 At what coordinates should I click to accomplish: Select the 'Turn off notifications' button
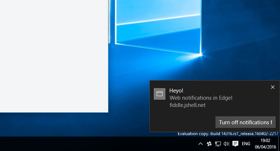pos(245,122)
